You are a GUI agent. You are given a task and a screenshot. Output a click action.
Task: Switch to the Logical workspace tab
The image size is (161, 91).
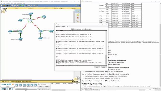(x=5, y=8)
